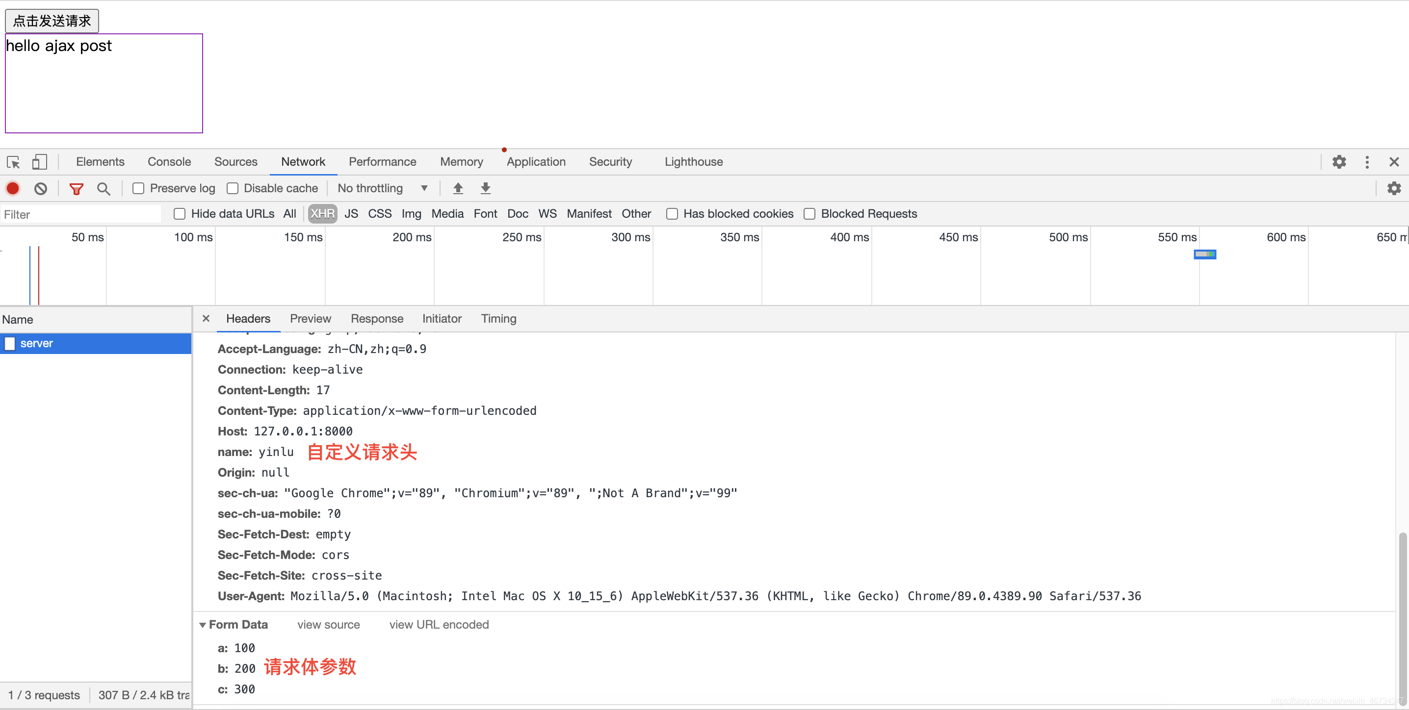Filter requests by XHR
The height and width of the screenshot is (710, 1409).
click(x=322, y=214)
